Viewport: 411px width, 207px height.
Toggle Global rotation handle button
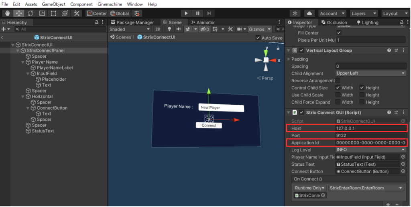[x=120, y=13]
